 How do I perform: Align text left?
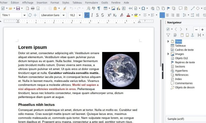click(162, 15)
